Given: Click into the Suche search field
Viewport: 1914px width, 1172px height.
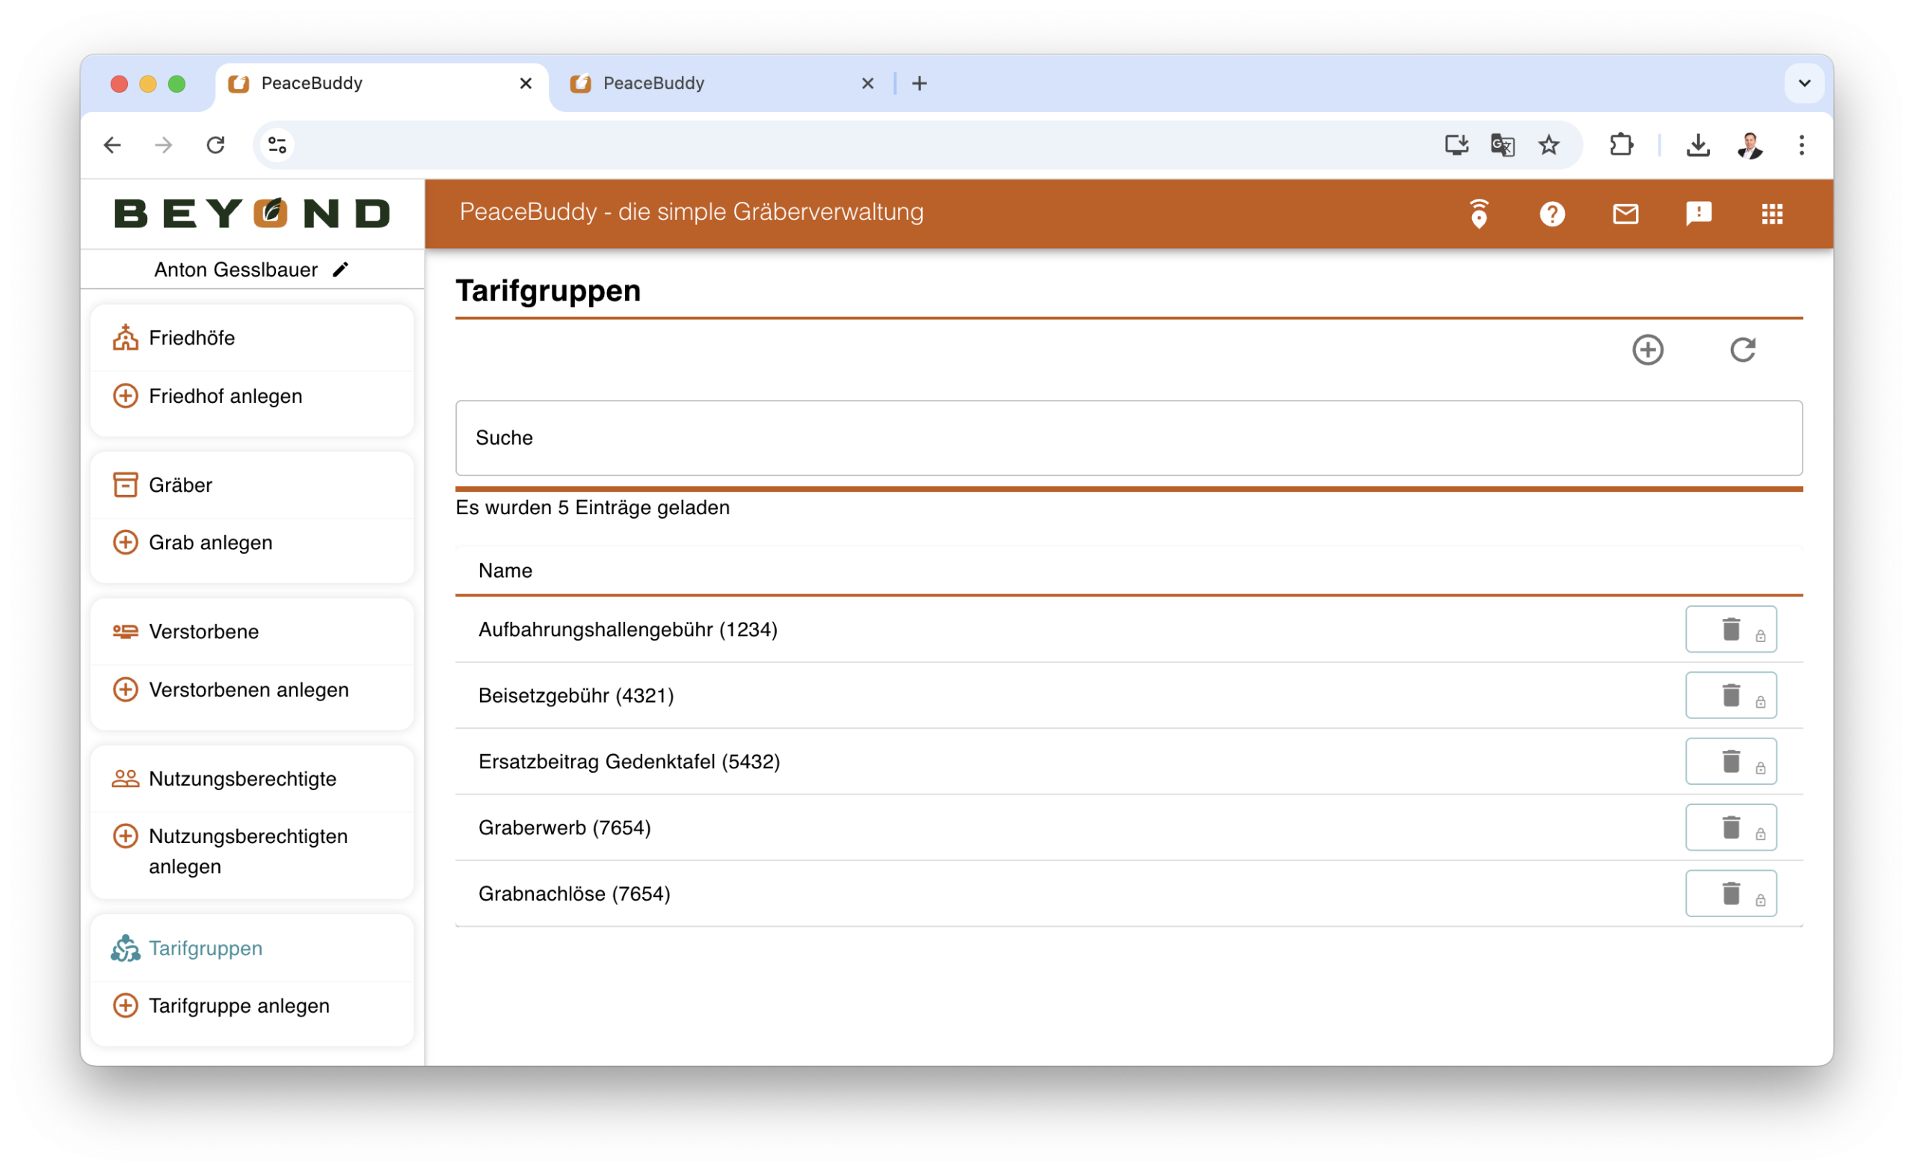Looking at the screenshot, I should pyautogui.click(x=1128, y=438).
